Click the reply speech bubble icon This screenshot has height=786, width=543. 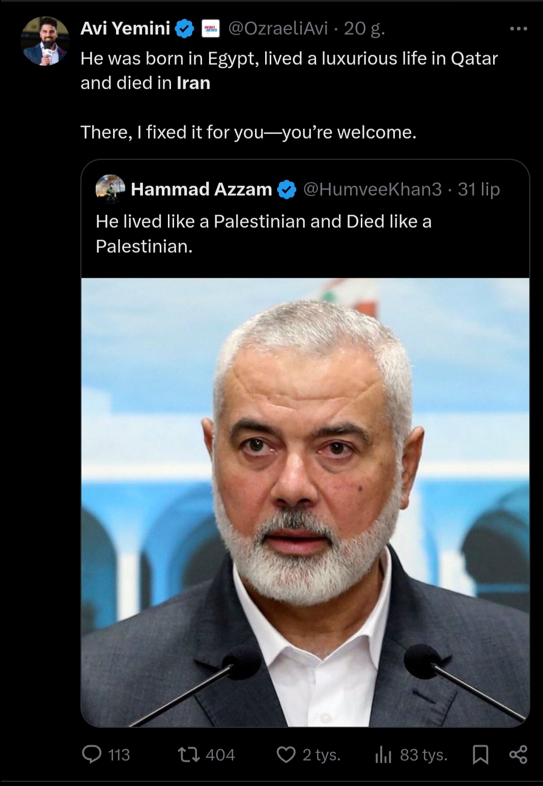pos(92,754)
